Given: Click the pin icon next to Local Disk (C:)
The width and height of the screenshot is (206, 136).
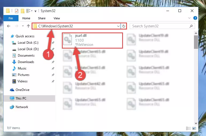Looking at the screenshot, I should pyautogui.click(x=53, y=43).
